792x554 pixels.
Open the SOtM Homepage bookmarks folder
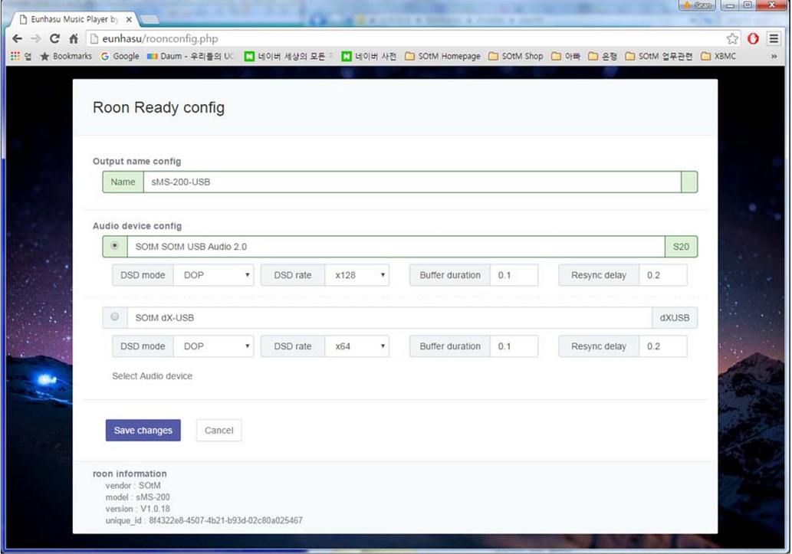tap(445, 56)
